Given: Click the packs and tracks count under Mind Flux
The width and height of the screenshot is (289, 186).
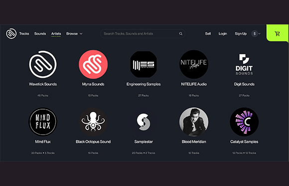Looking at the screenshot, I should coord(43,153).
